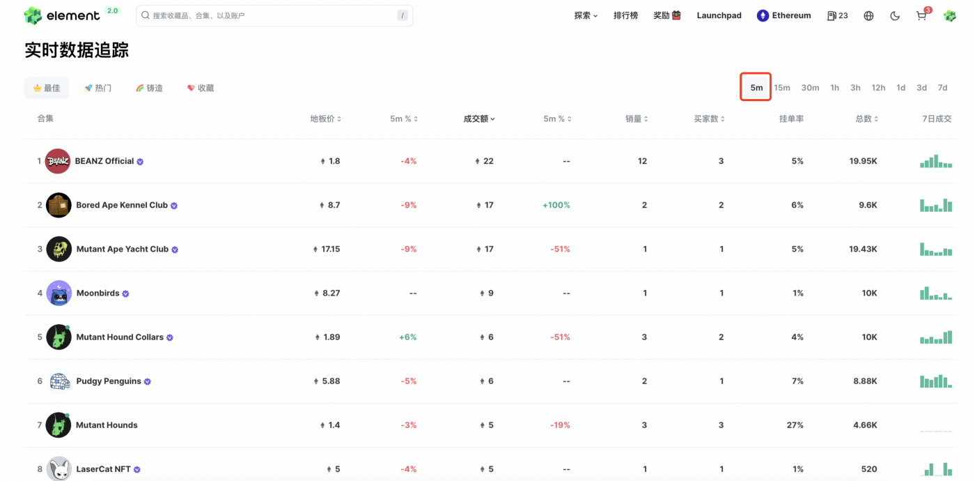This screenshot has width=975, height=481.
Task: Sort by floor price 5m % column
Action: coord(404,119)
